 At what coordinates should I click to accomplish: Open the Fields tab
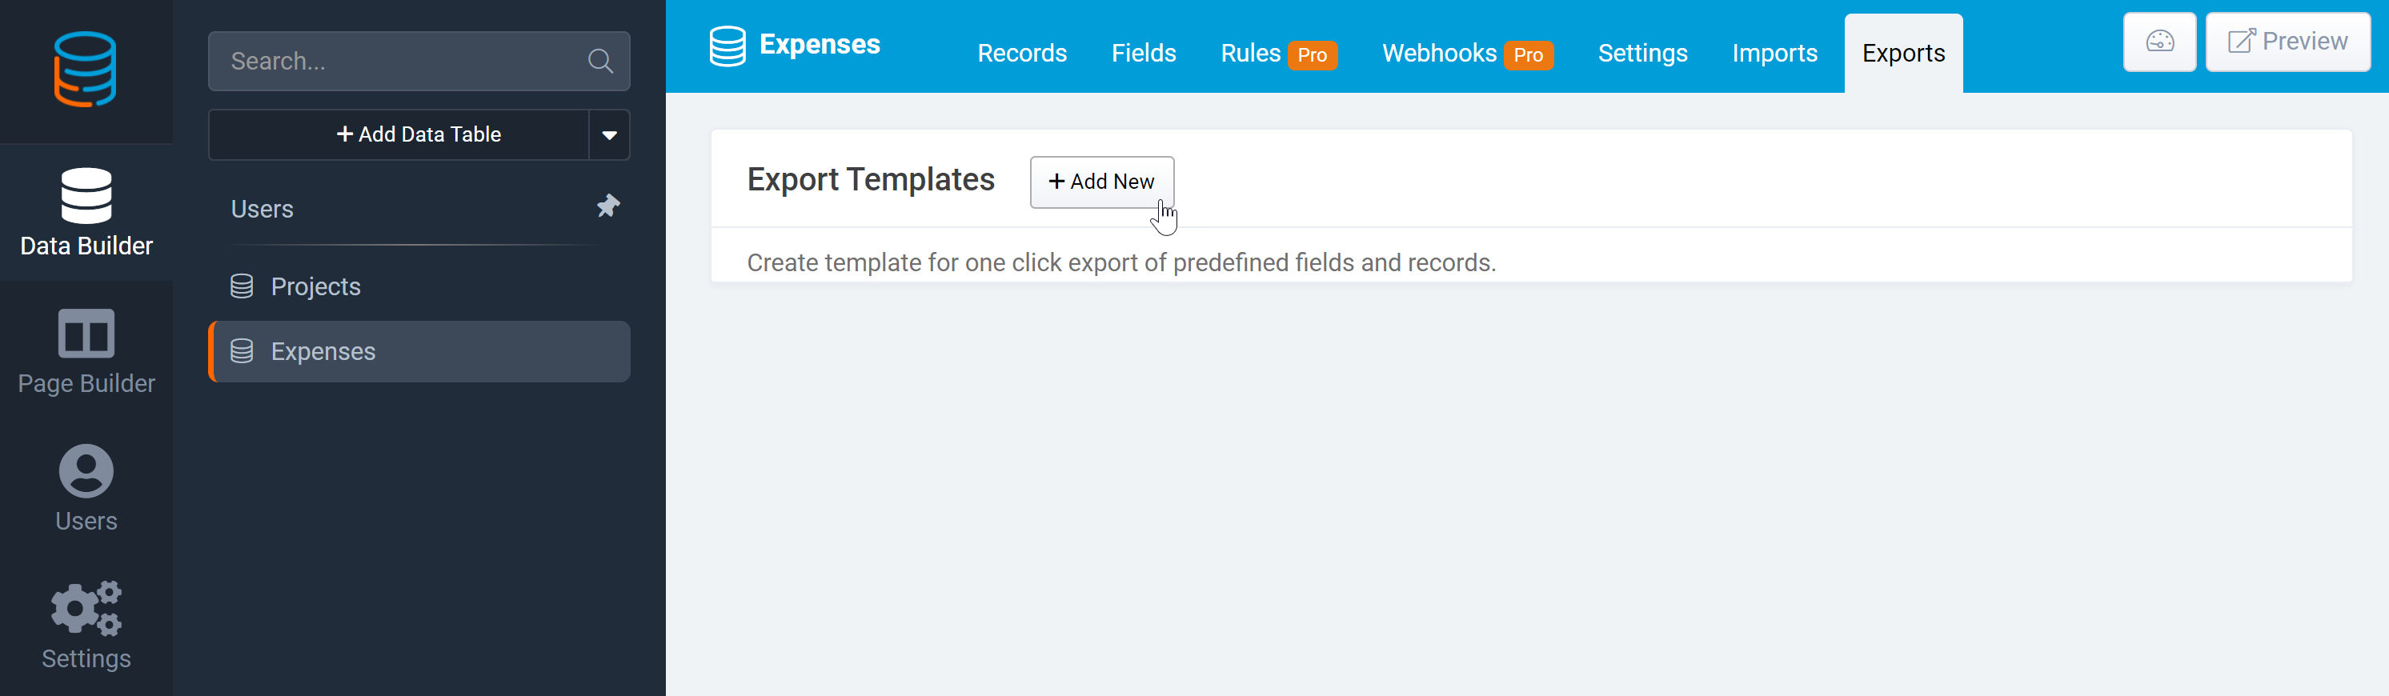point(1144,53)
